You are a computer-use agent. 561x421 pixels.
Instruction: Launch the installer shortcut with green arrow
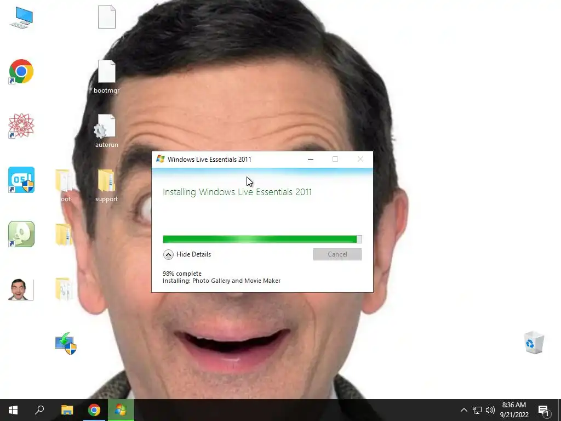66,344
